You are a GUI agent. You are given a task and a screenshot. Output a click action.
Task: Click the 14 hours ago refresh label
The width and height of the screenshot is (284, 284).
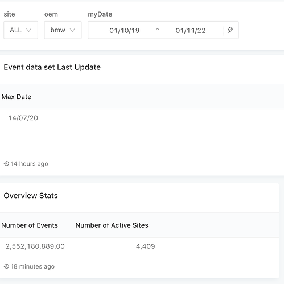click(29, 164)
